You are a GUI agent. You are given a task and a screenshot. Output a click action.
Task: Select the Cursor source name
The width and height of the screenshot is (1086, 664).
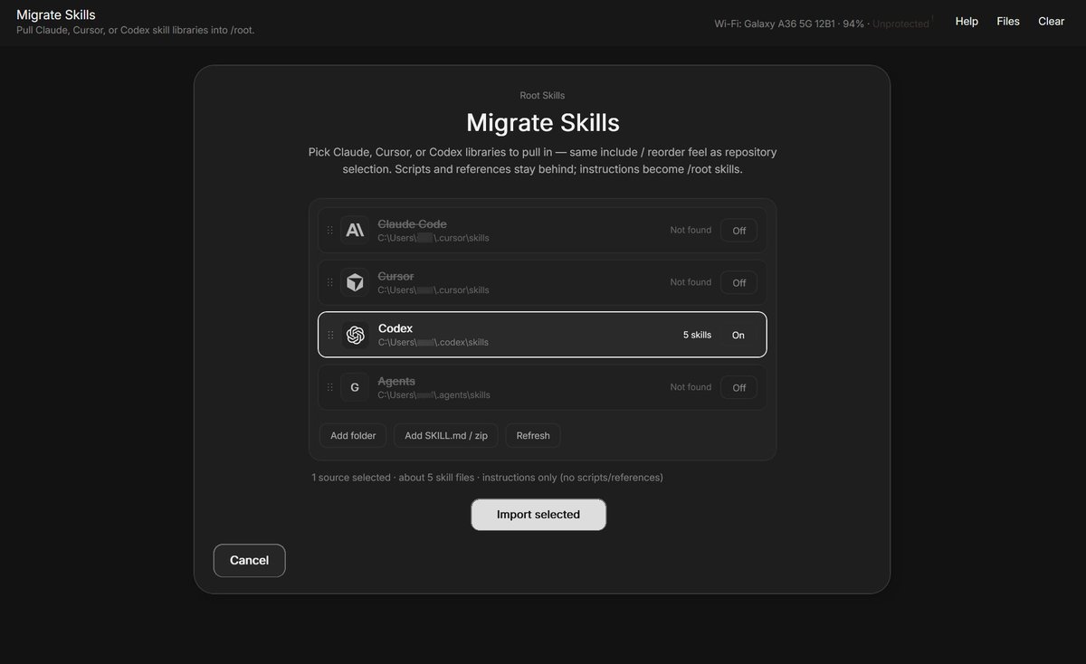[395, 276]
